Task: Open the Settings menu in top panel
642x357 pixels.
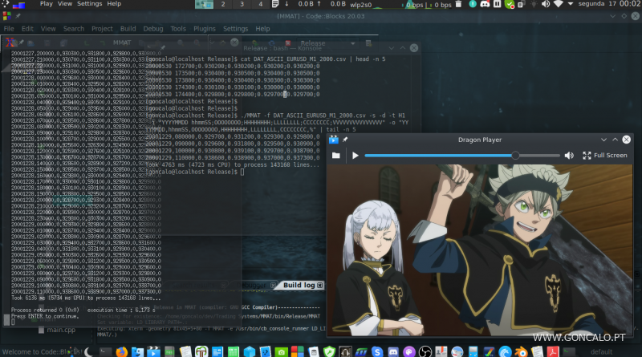Action: (x=89, y=4)
